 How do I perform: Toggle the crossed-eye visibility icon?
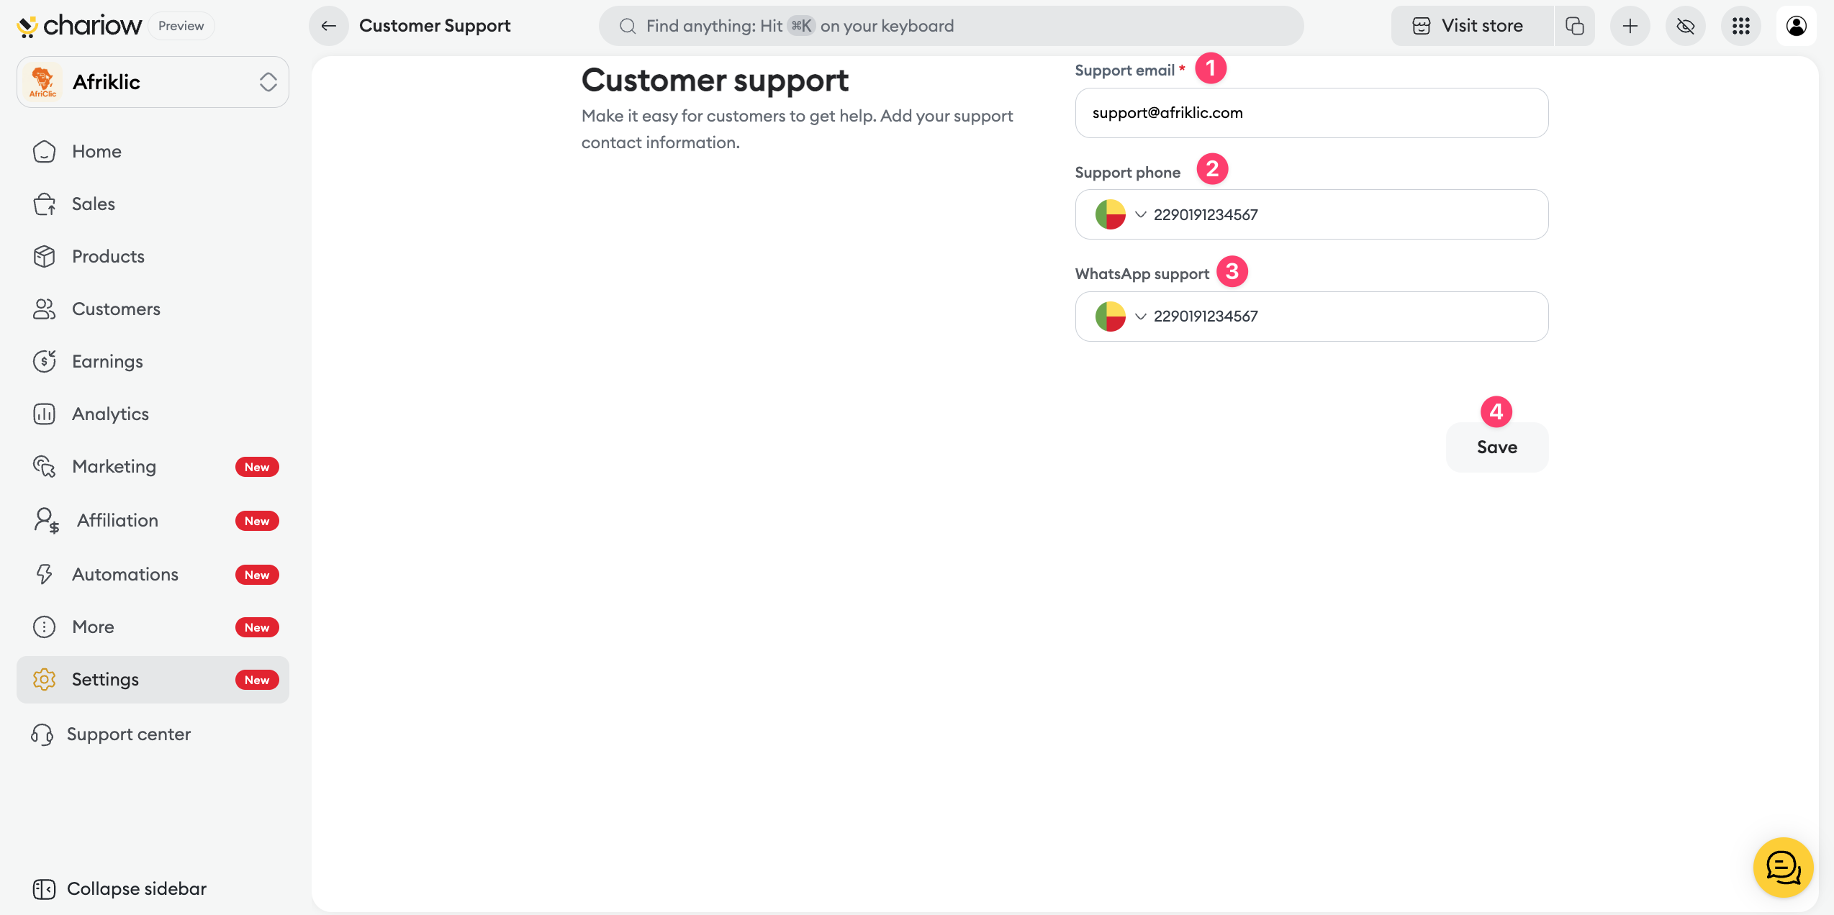(x=1686, y=26)
